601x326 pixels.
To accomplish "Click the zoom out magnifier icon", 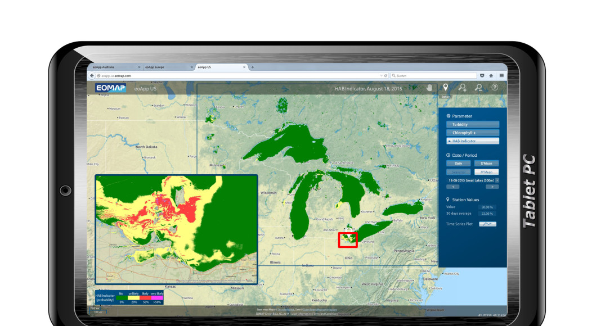I will (x=478, y=88).
